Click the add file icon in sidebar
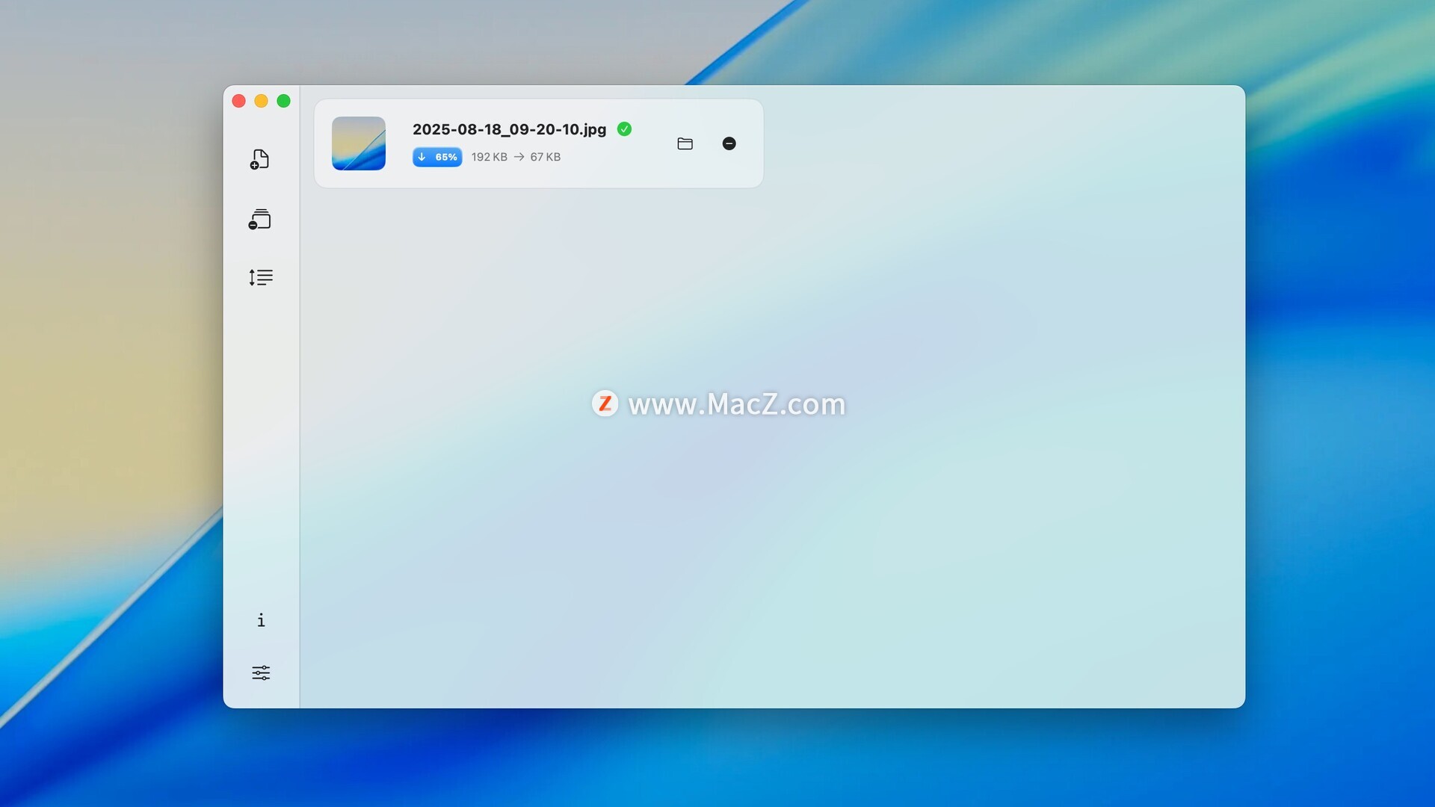Image resolution: width=1435 pixels, height=807 pixels. tap(260, 159)
